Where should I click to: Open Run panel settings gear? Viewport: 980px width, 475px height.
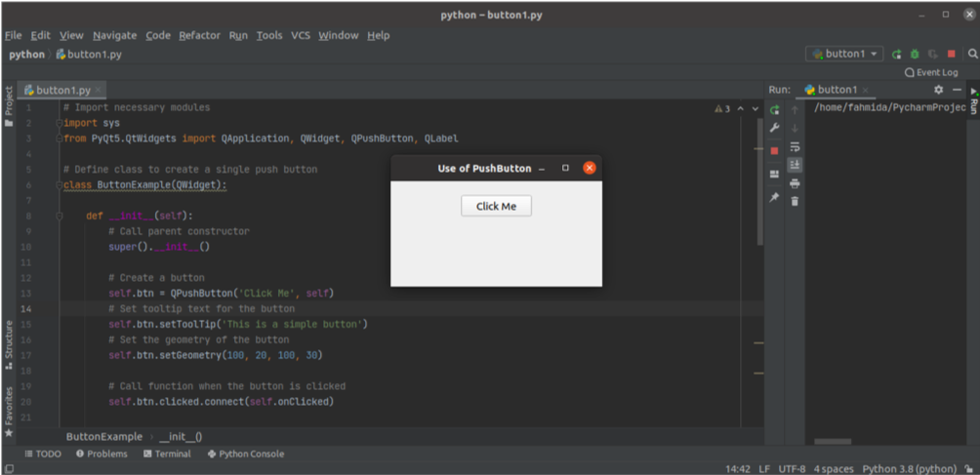tap(939, 90)
